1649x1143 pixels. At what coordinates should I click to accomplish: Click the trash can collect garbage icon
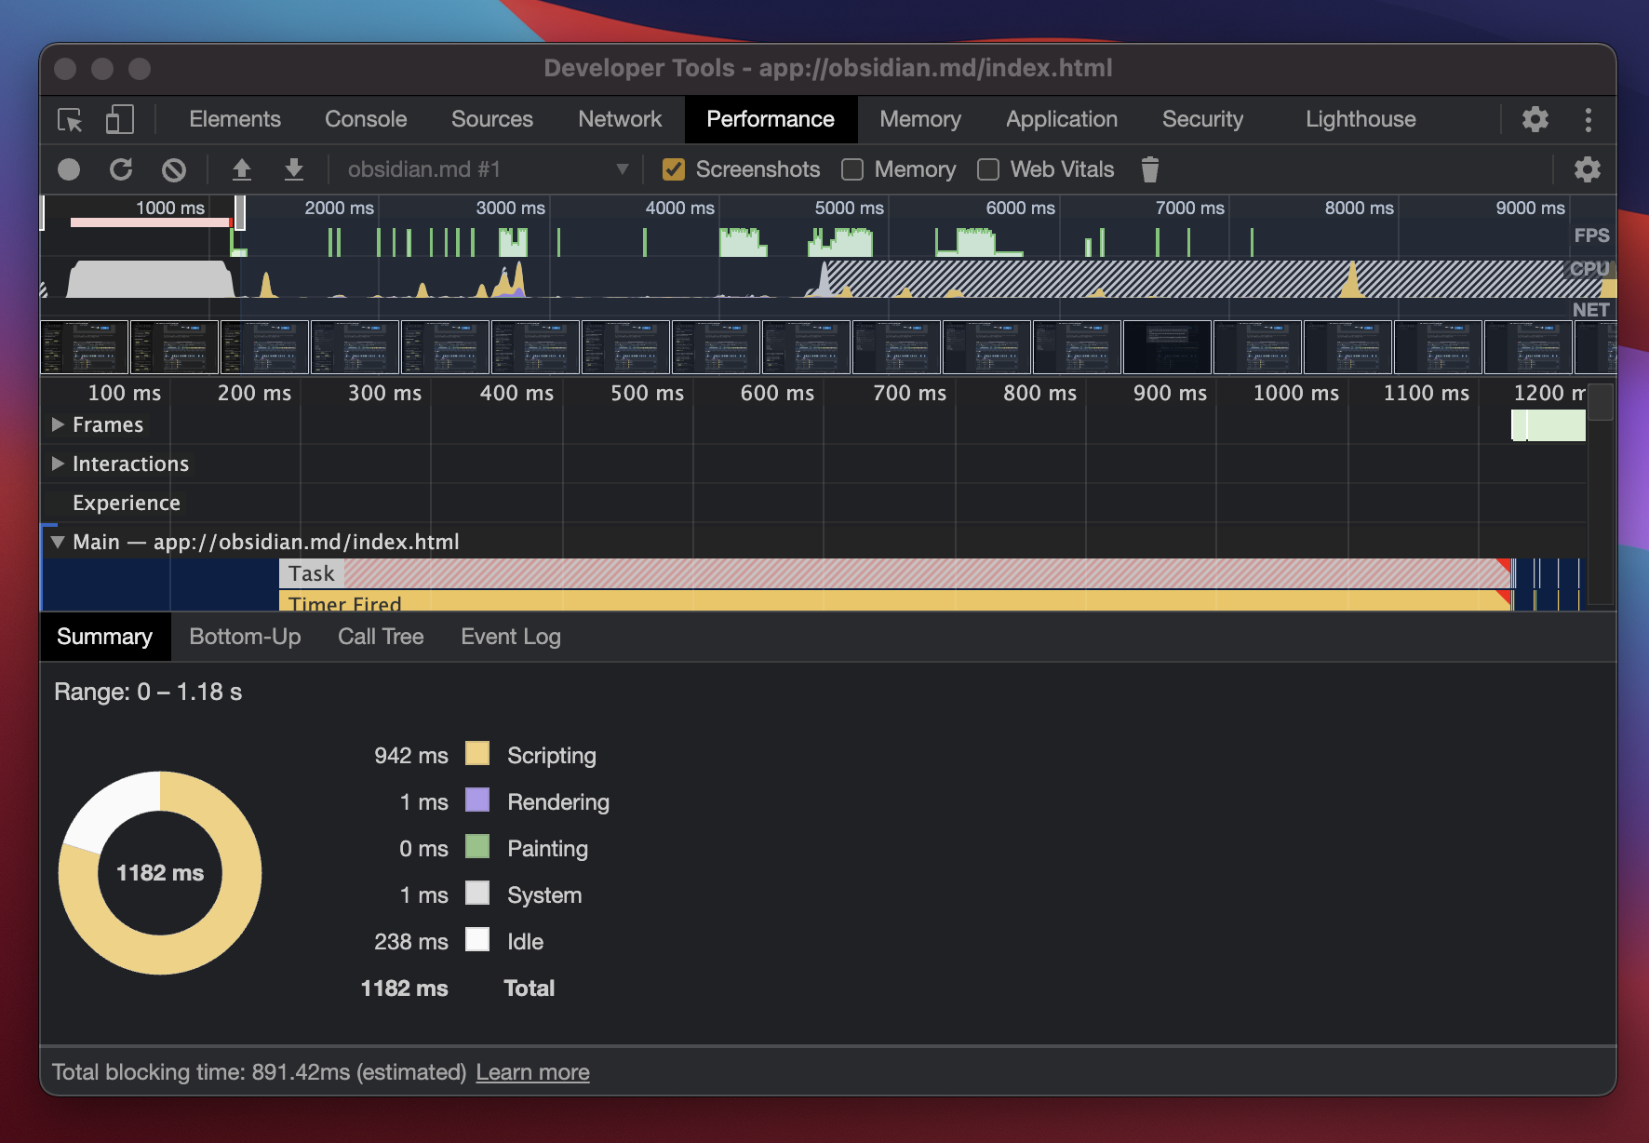click(1150, 169)
